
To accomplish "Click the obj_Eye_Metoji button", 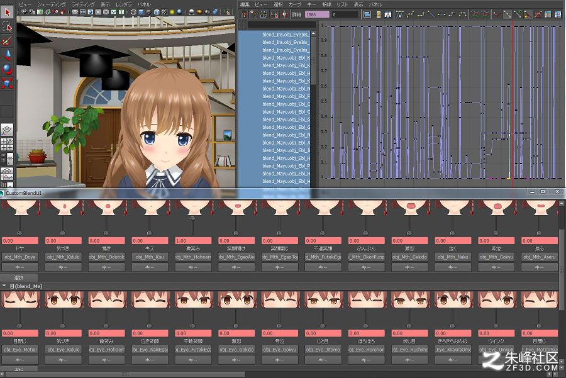I will [x=20, y=349].
